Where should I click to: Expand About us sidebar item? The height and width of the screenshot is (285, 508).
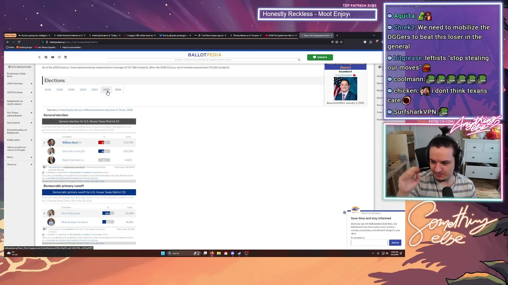(31, 164)
